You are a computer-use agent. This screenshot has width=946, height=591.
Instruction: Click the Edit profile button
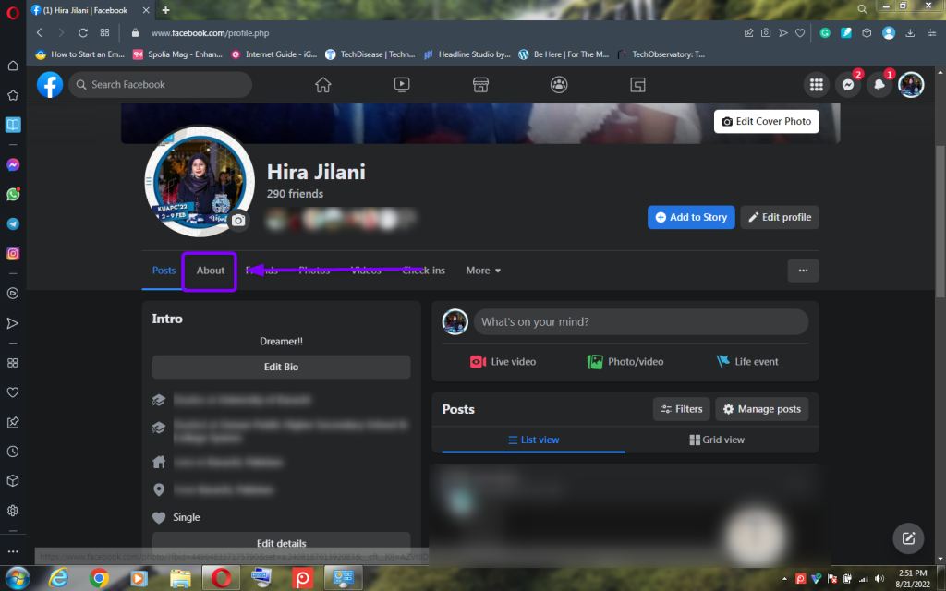point(779,217)
